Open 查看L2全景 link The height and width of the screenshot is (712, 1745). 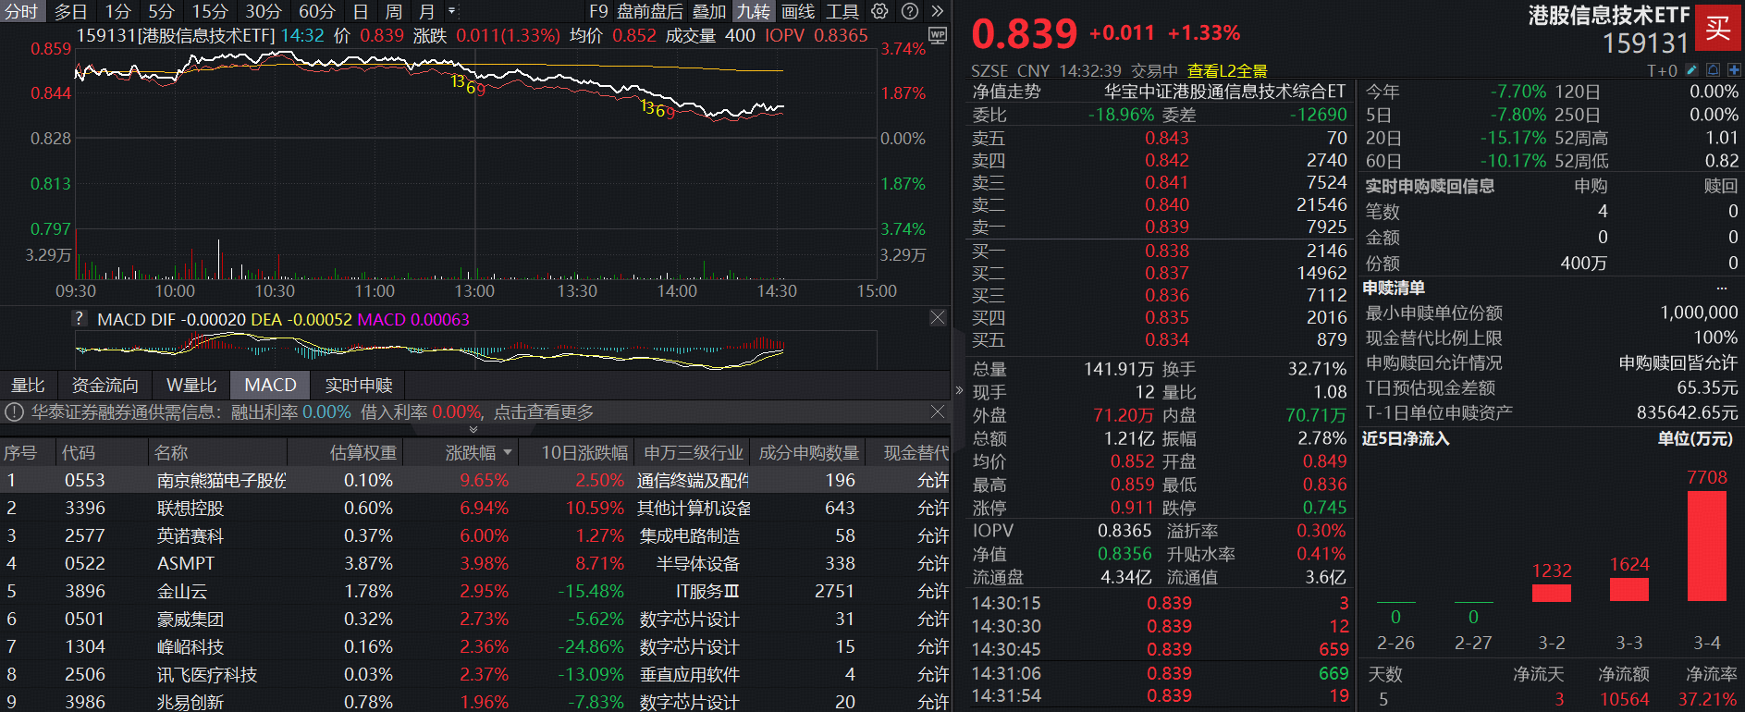pos(1226,71)
